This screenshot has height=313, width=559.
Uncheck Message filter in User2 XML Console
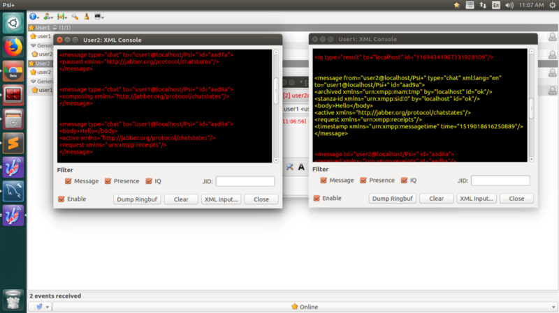click(x=68, y=181)
